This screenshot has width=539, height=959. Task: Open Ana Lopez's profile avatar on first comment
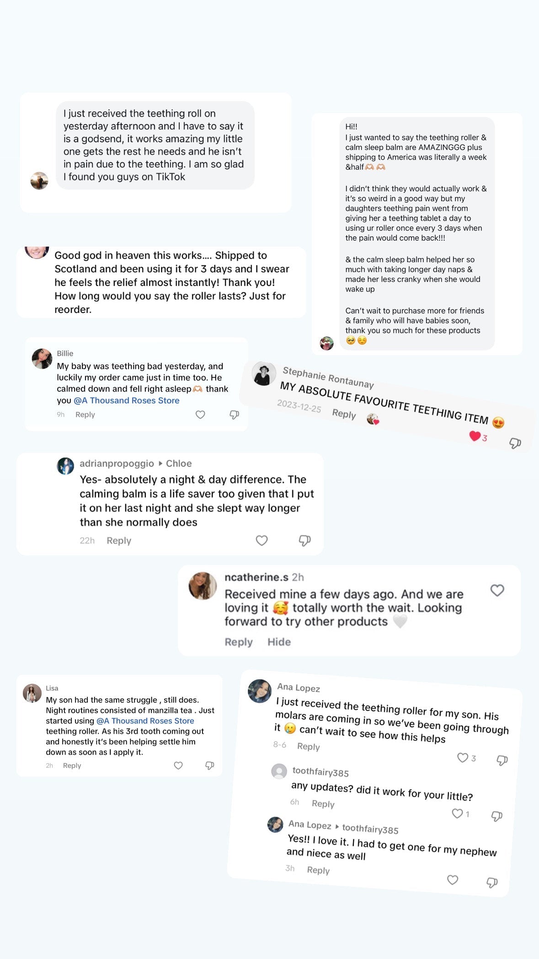(x=260, y=691)
